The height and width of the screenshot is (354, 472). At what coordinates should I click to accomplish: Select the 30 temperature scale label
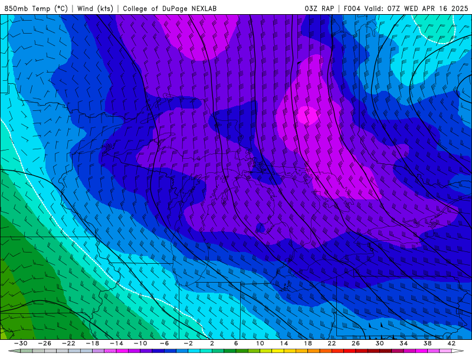(x=379, y=343)
